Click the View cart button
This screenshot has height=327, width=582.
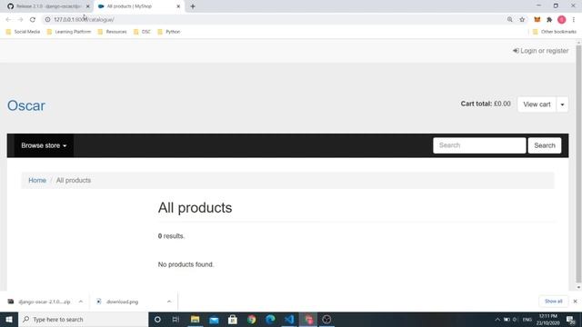(537, 104)
